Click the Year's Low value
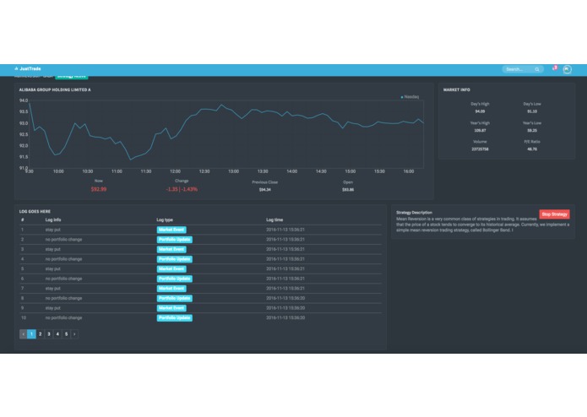The width and height of the screenshot is (587, 417). [x=532, y=131]
